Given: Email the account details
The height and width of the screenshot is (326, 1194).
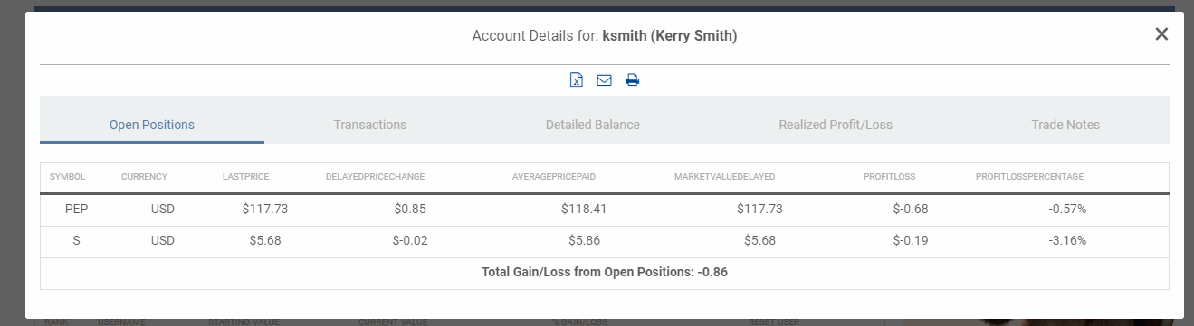Looking at the screenshot, I should tap(604, 80).
